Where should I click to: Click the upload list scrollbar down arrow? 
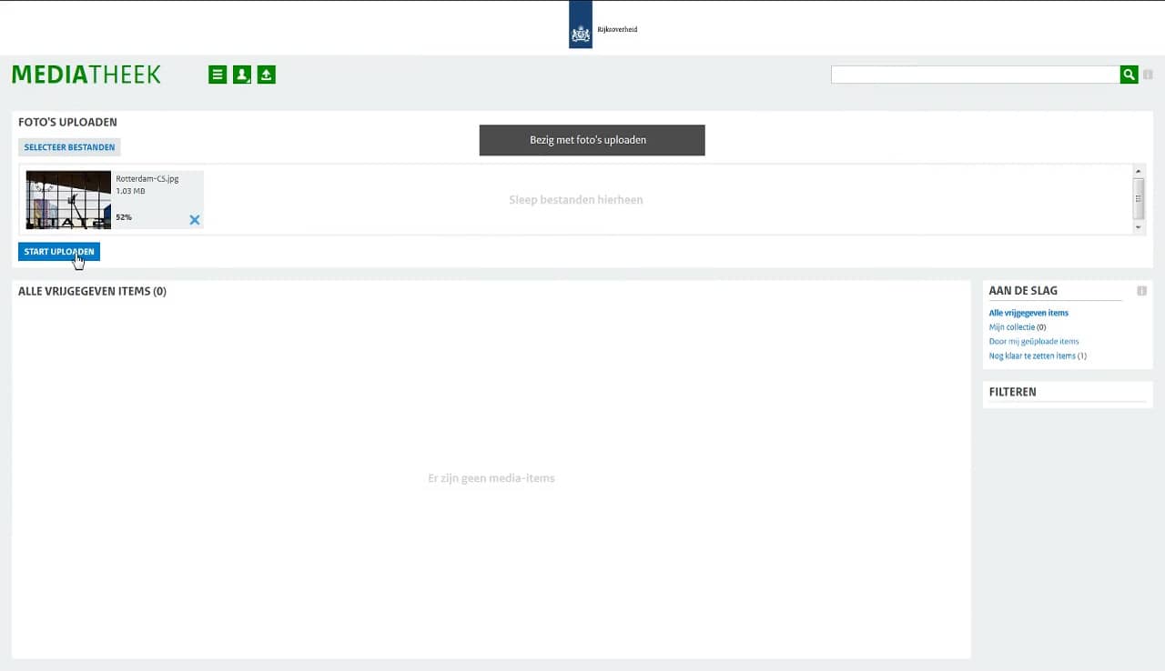1139,227
